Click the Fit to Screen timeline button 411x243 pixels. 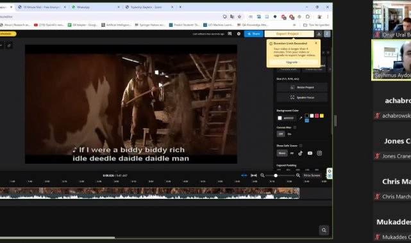(312, 175)
